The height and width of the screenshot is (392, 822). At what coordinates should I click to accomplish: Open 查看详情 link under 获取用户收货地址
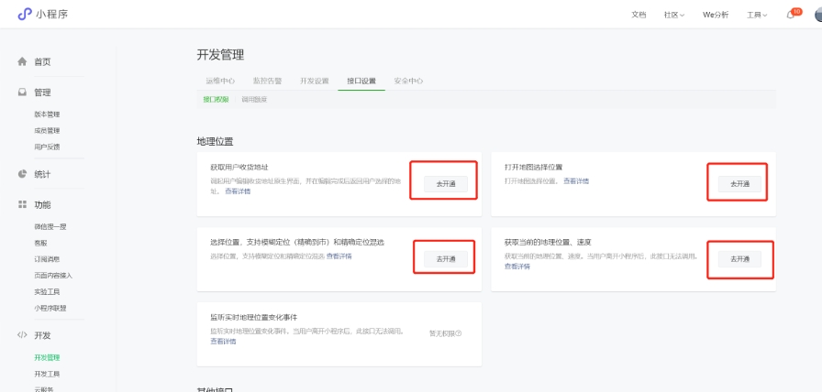238,191
